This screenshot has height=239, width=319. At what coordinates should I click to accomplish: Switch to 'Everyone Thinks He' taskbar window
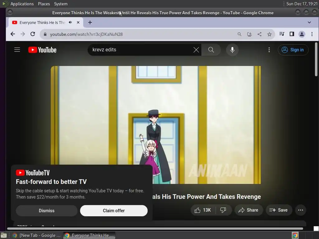click(89, 235)
